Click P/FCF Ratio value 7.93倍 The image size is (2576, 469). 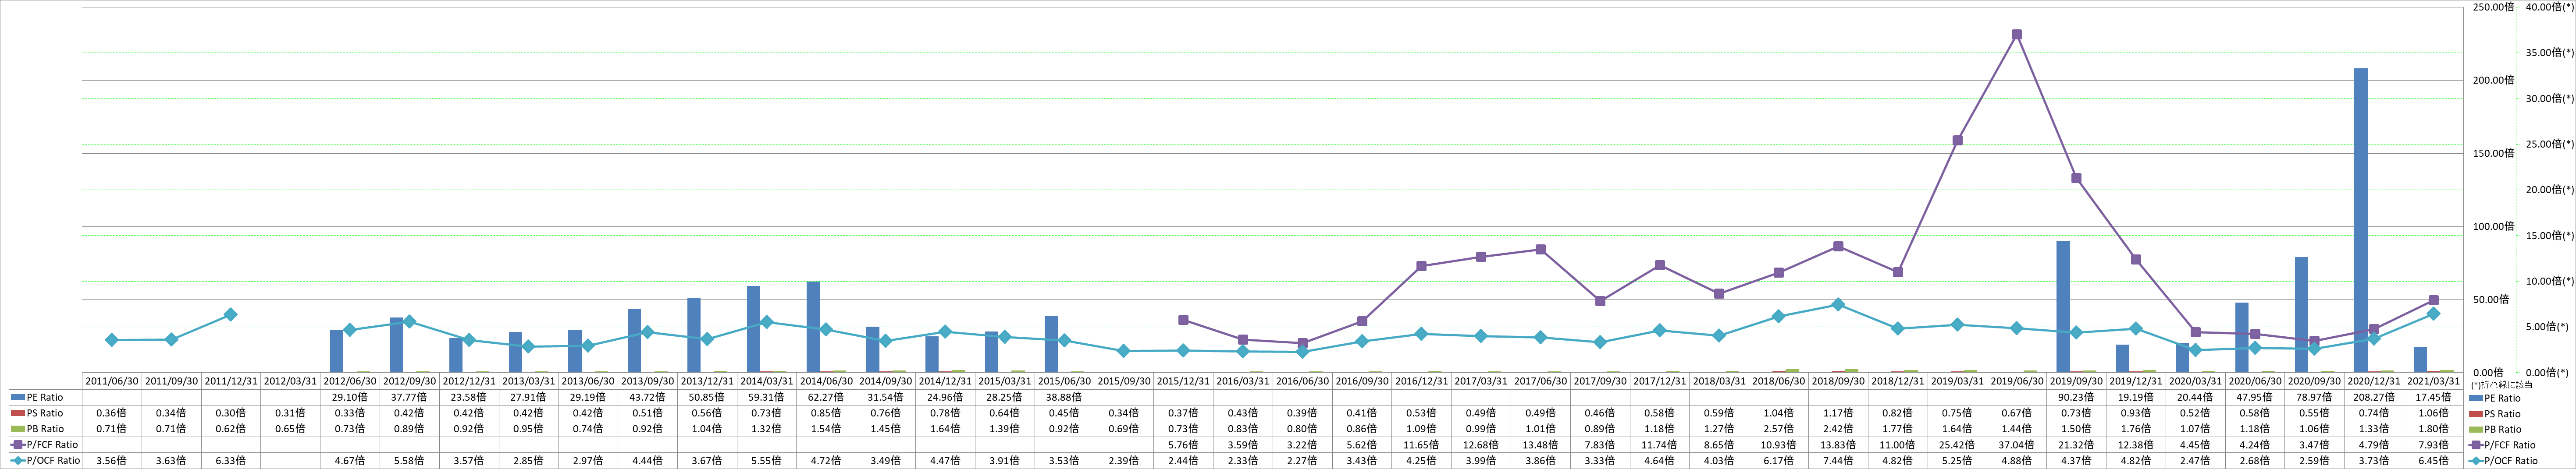[2434, 445]
